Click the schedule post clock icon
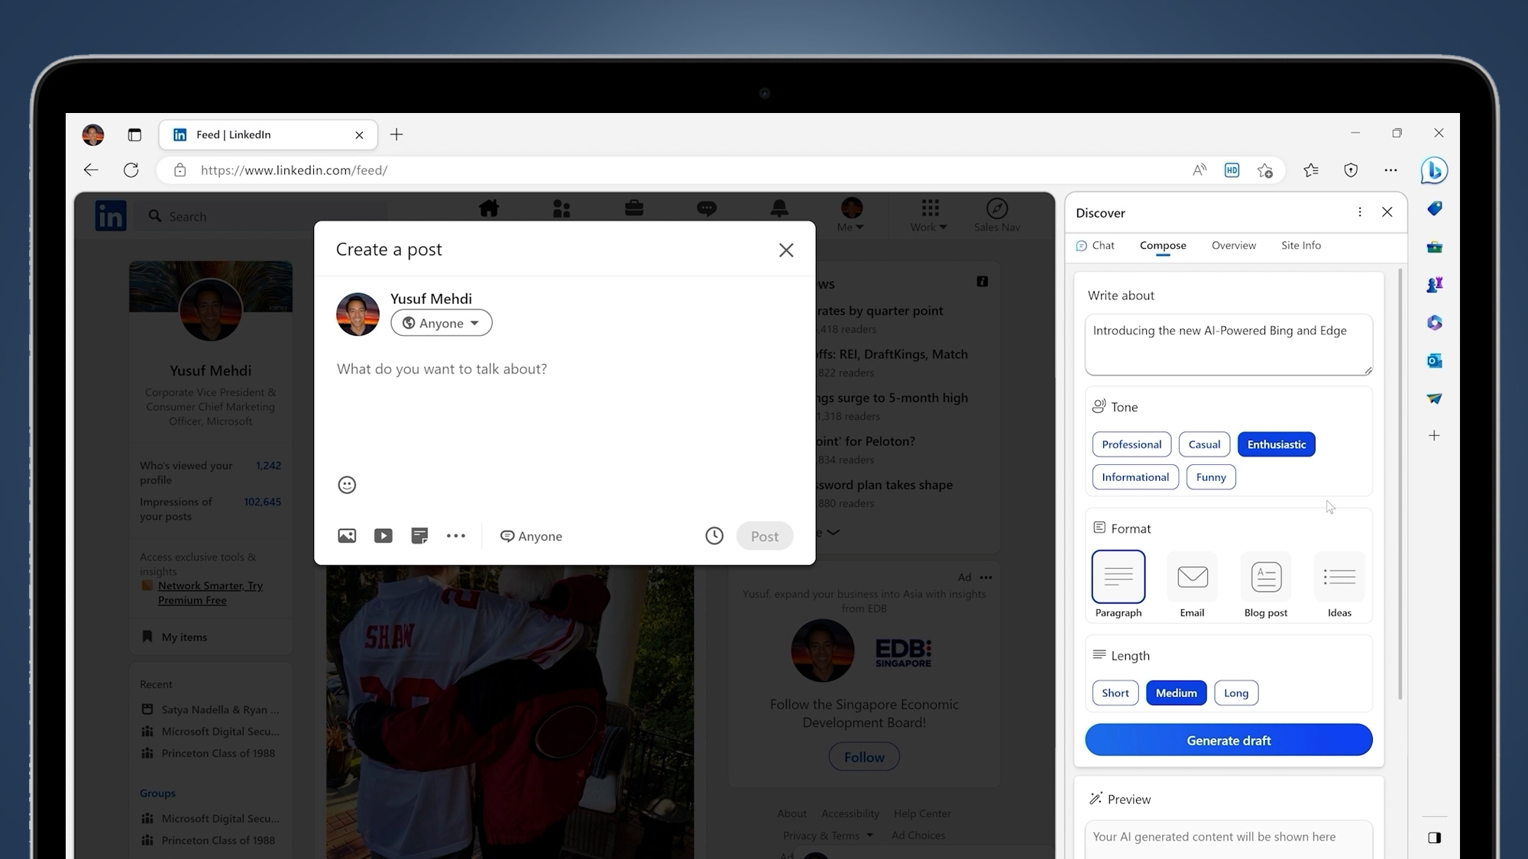 (714, 536)
